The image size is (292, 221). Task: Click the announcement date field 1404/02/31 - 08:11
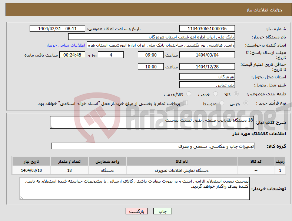tap(57, 29)
